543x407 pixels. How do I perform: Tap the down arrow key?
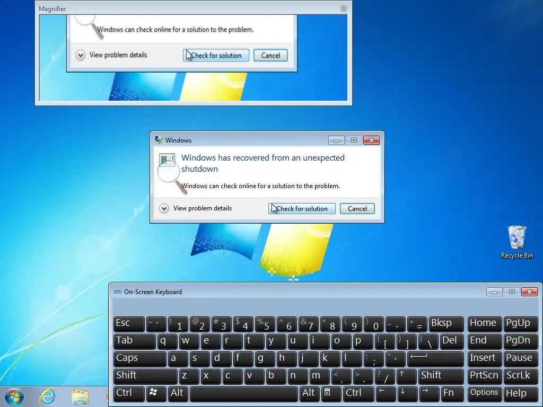pos(408,394)
